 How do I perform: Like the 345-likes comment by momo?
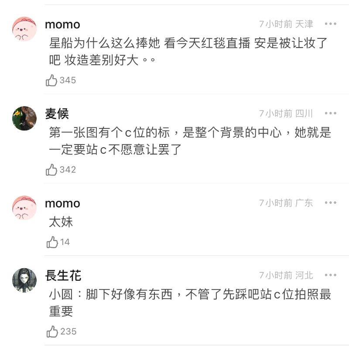point(52,80)
